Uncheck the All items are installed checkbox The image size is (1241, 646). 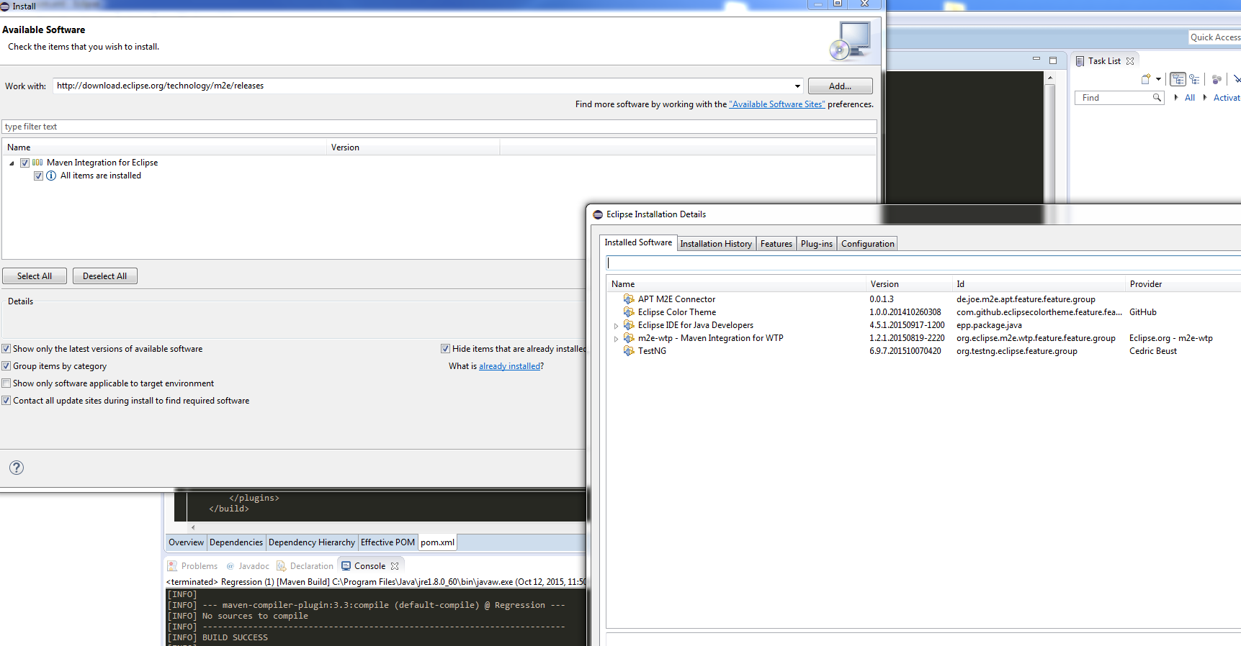click(x=38, y=176)
